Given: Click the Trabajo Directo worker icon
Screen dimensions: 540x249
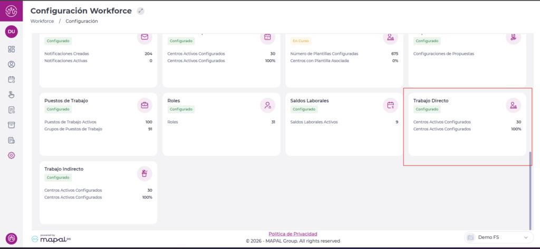Looking at the screenshot, I should tap(514, 105).
